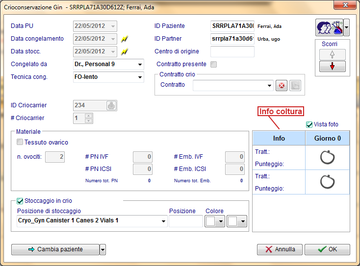The image size is (360, 266).
Task: Open the Tecnica cong. dropdown
Action: pyautogui.click(x=140, y=77)
